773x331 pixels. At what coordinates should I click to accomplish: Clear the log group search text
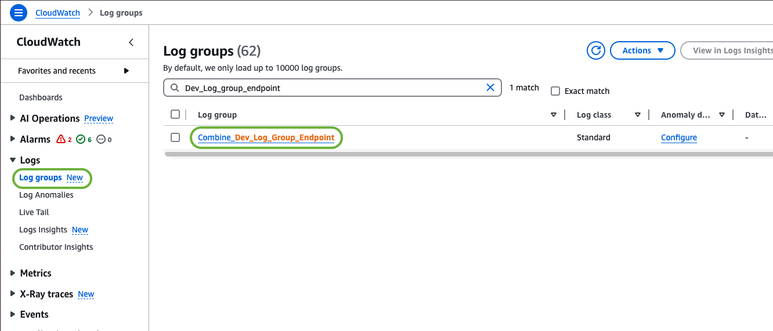point(490,88)
